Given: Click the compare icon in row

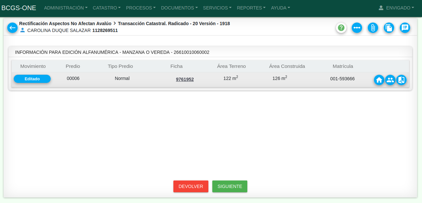Looking at the screenshot, I should 401,80.
